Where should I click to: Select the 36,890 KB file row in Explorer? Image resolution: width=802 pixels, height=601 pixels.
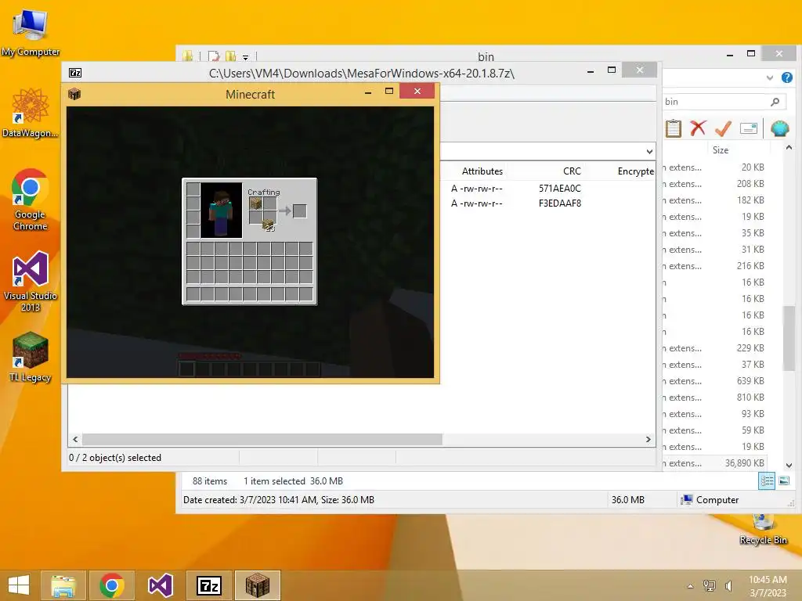tap(716, 463)
